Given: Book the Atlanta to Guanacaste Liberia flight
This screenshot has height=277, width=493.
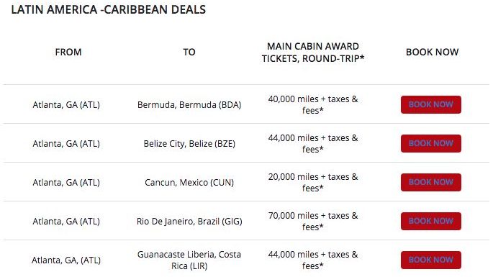Looking at the screenshot, I should click(431, 260).
